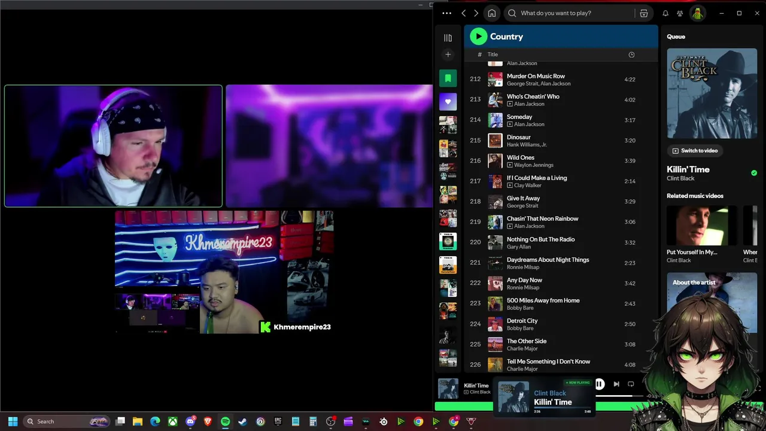Open Spotify from the taskbar

(225, 421)
